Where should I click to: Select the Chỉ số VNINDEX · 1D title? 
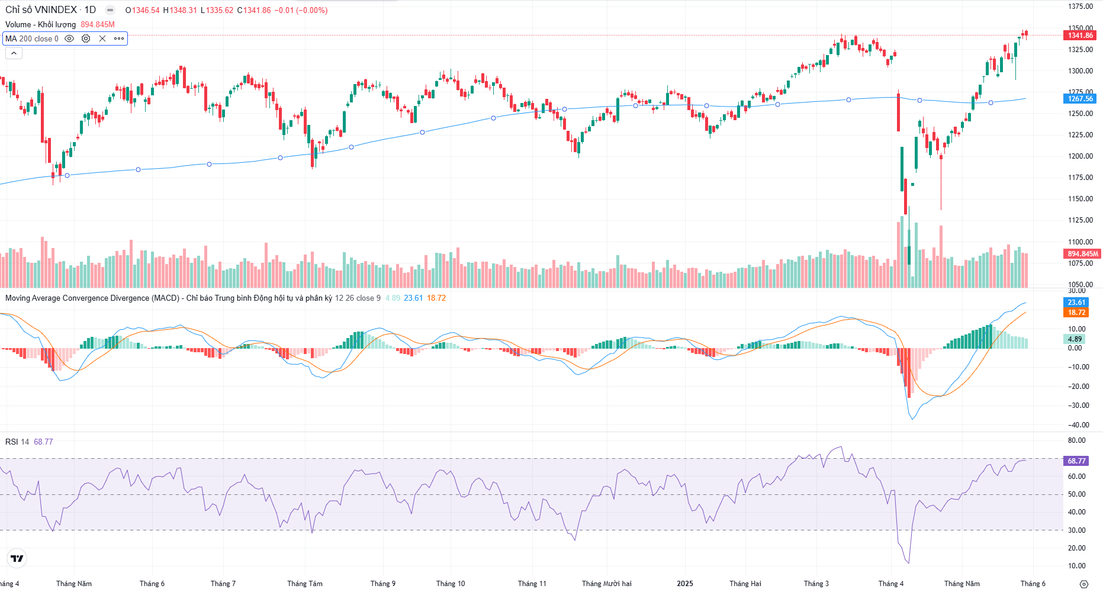[x=50, y=10]
